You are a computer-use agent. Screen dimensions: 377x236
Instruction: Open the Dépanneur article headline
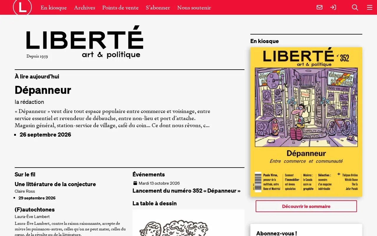(x=43, y=90)
